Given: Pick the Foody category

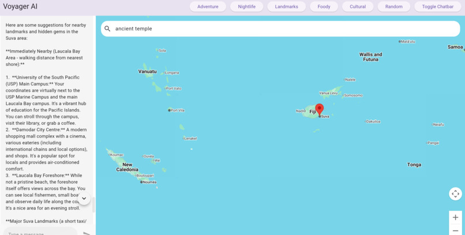Looking at the screenshot, I should [324, 6].
